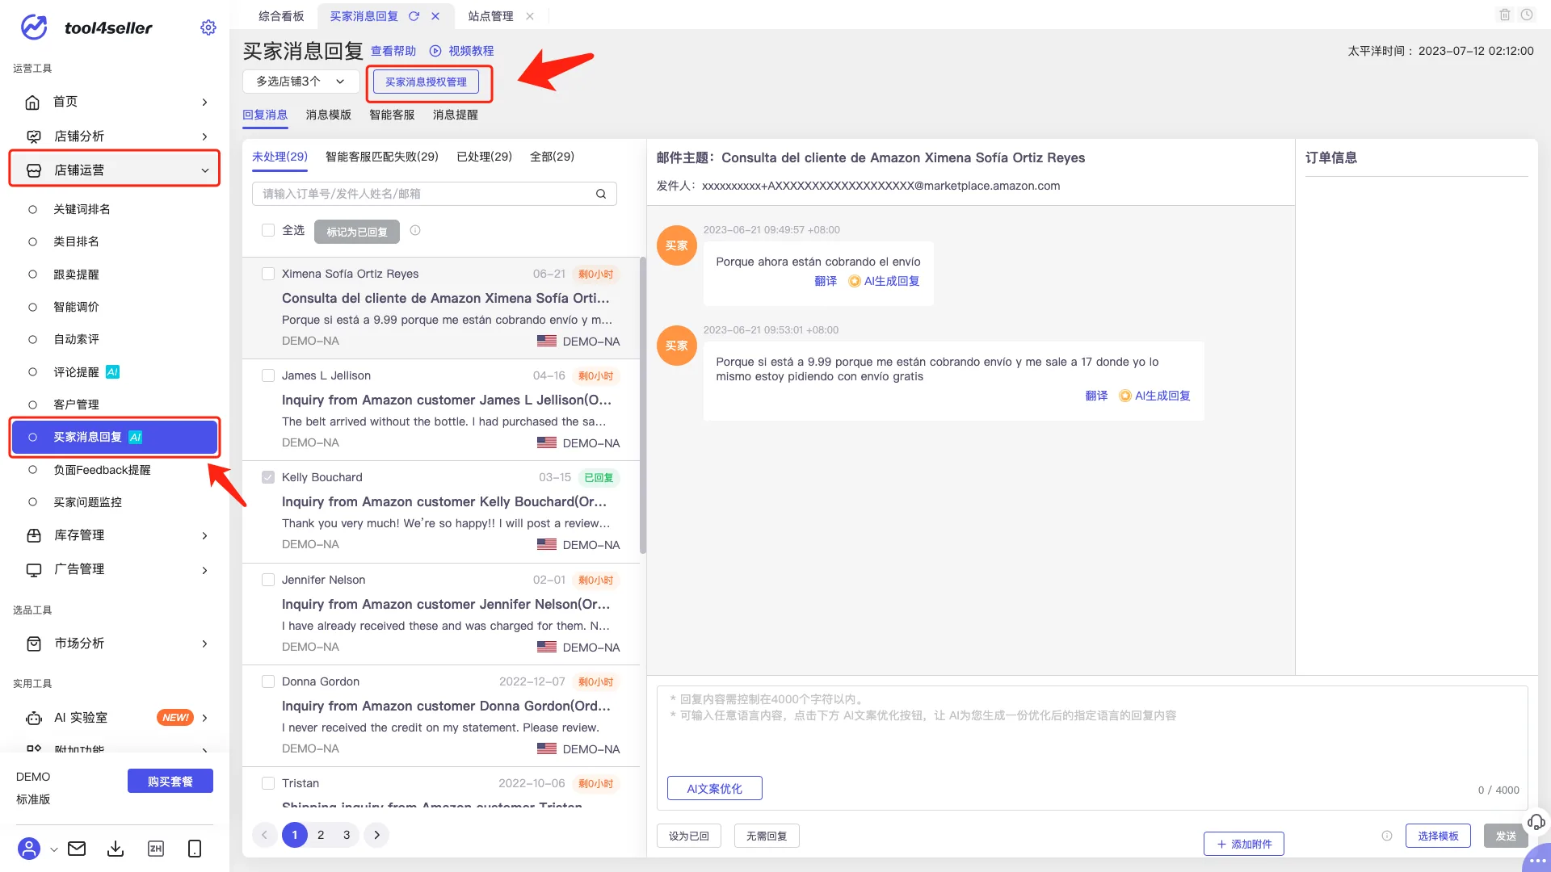This screenshot has width=1551, height=872.
Task: Click the 设为已回 button
Action: (689, 836)
